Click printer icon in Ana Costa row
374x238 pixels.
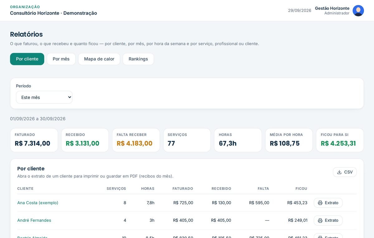320,203
